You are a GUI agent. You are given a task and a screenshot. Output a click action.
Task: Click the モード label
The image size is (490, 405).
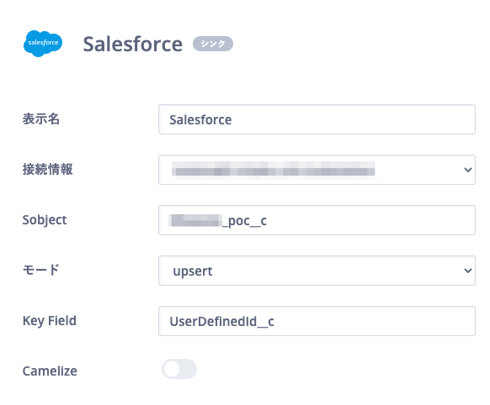tap(40, 270)
